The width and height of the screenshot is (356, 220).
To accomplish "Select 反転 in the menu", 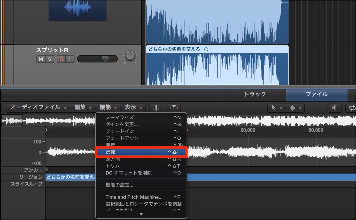I will tap(141, 152).
